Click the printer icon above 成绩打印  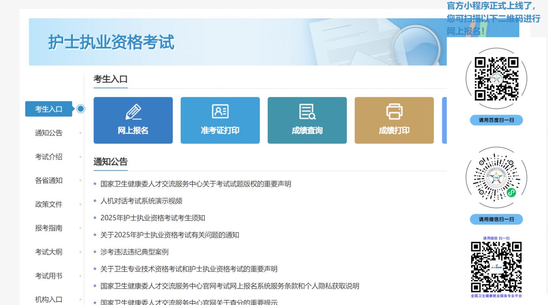pyautogui.click(x=394, y=112)
